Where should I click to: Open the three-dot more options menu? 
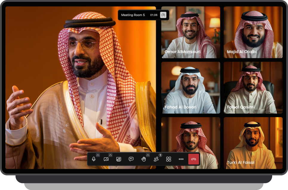181,159
